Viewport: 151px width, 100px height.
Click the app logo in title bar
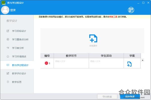click(4, 3)
